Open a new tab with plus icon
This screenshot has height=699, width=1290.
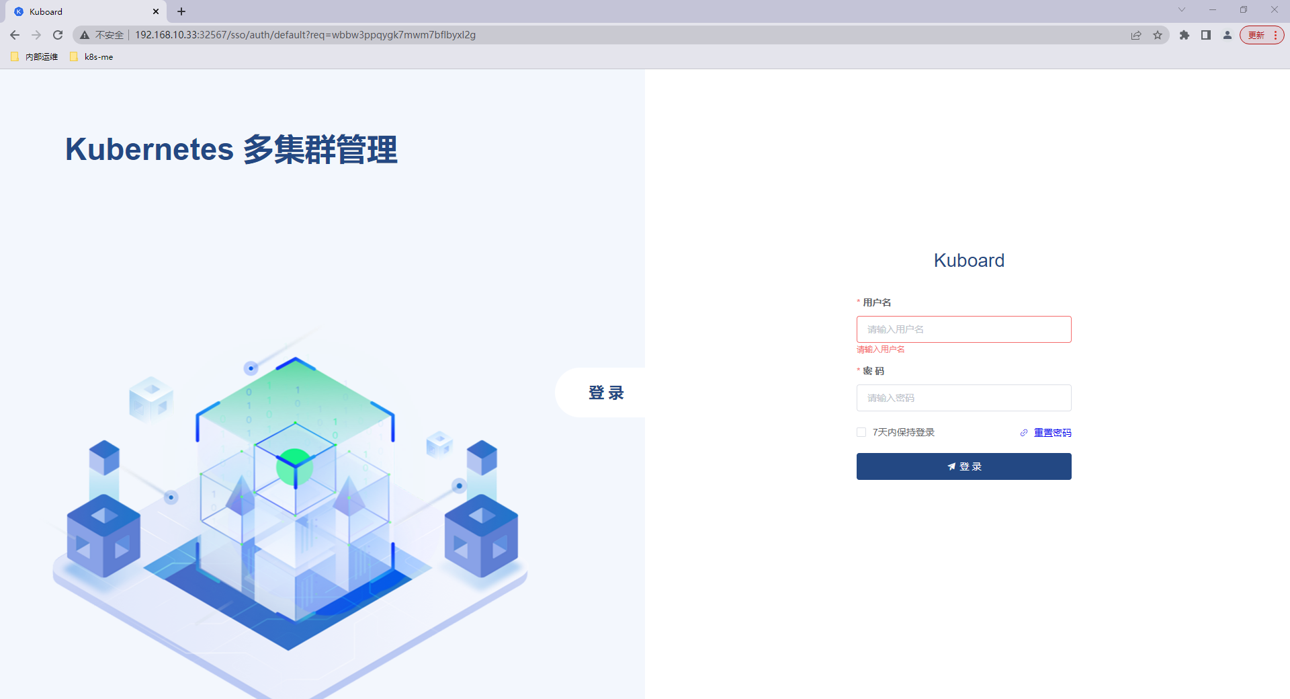pos(181,11)
